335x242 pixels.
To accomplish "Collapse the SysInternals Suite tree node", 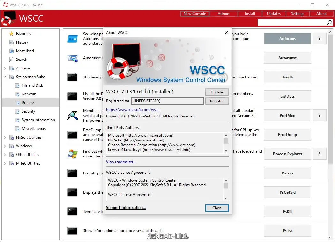I will coord(5,77).
